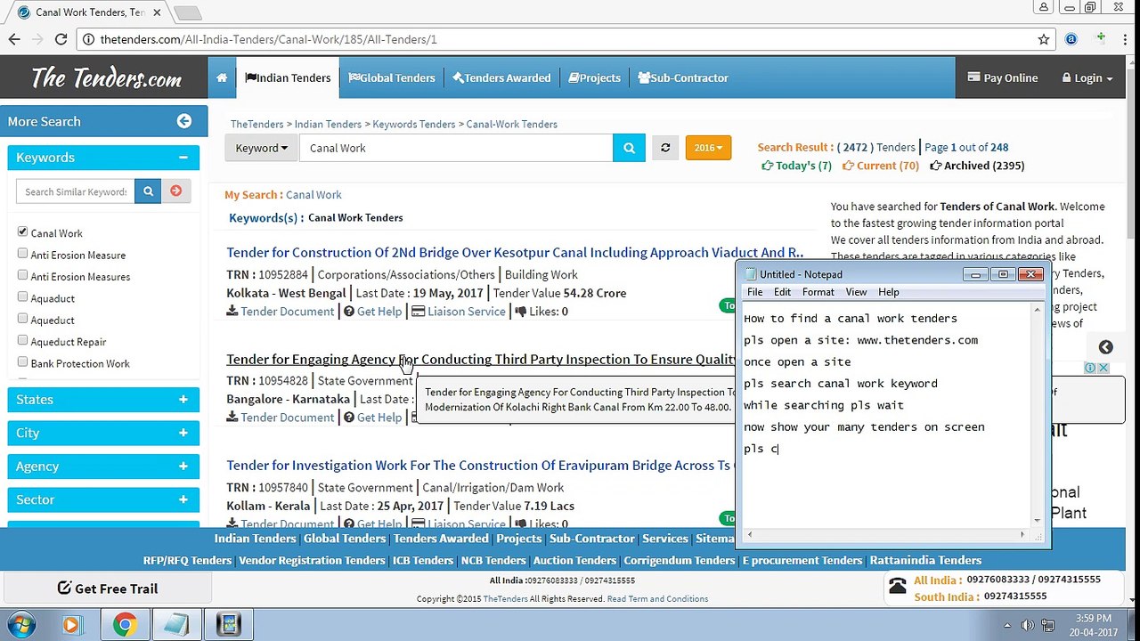Expand the Sector filter section

coord(103,499)
